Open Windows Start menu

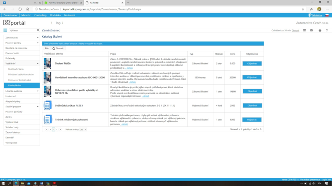(x=3, y=184)
